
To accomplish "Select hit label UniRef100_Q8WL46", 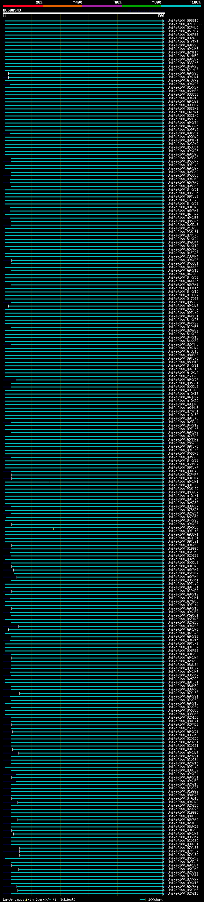I will click(183, 471).
